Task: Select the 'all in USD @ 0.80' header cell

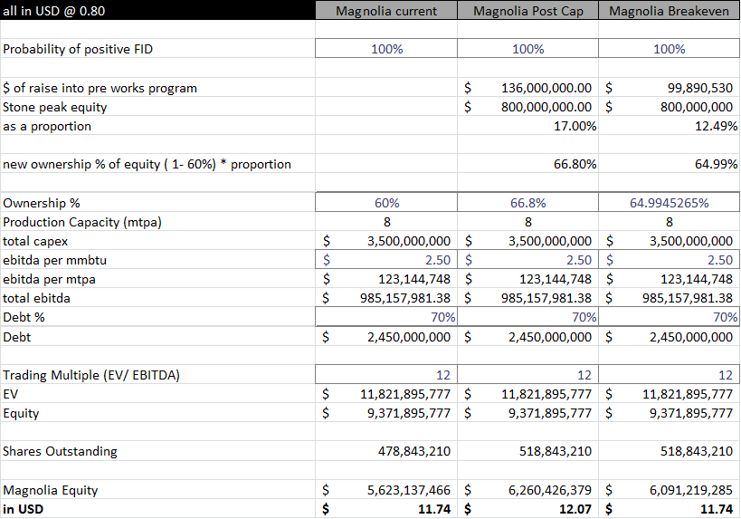Action: tap(157, 10)
